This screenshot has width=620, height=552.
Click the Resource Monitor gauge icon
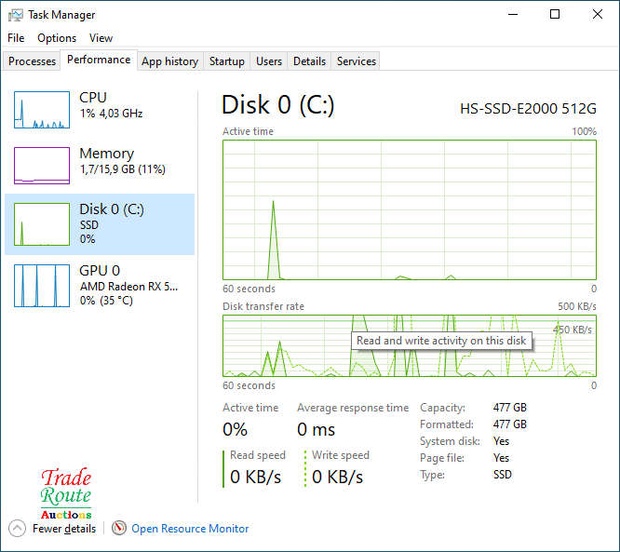(118, 529)
